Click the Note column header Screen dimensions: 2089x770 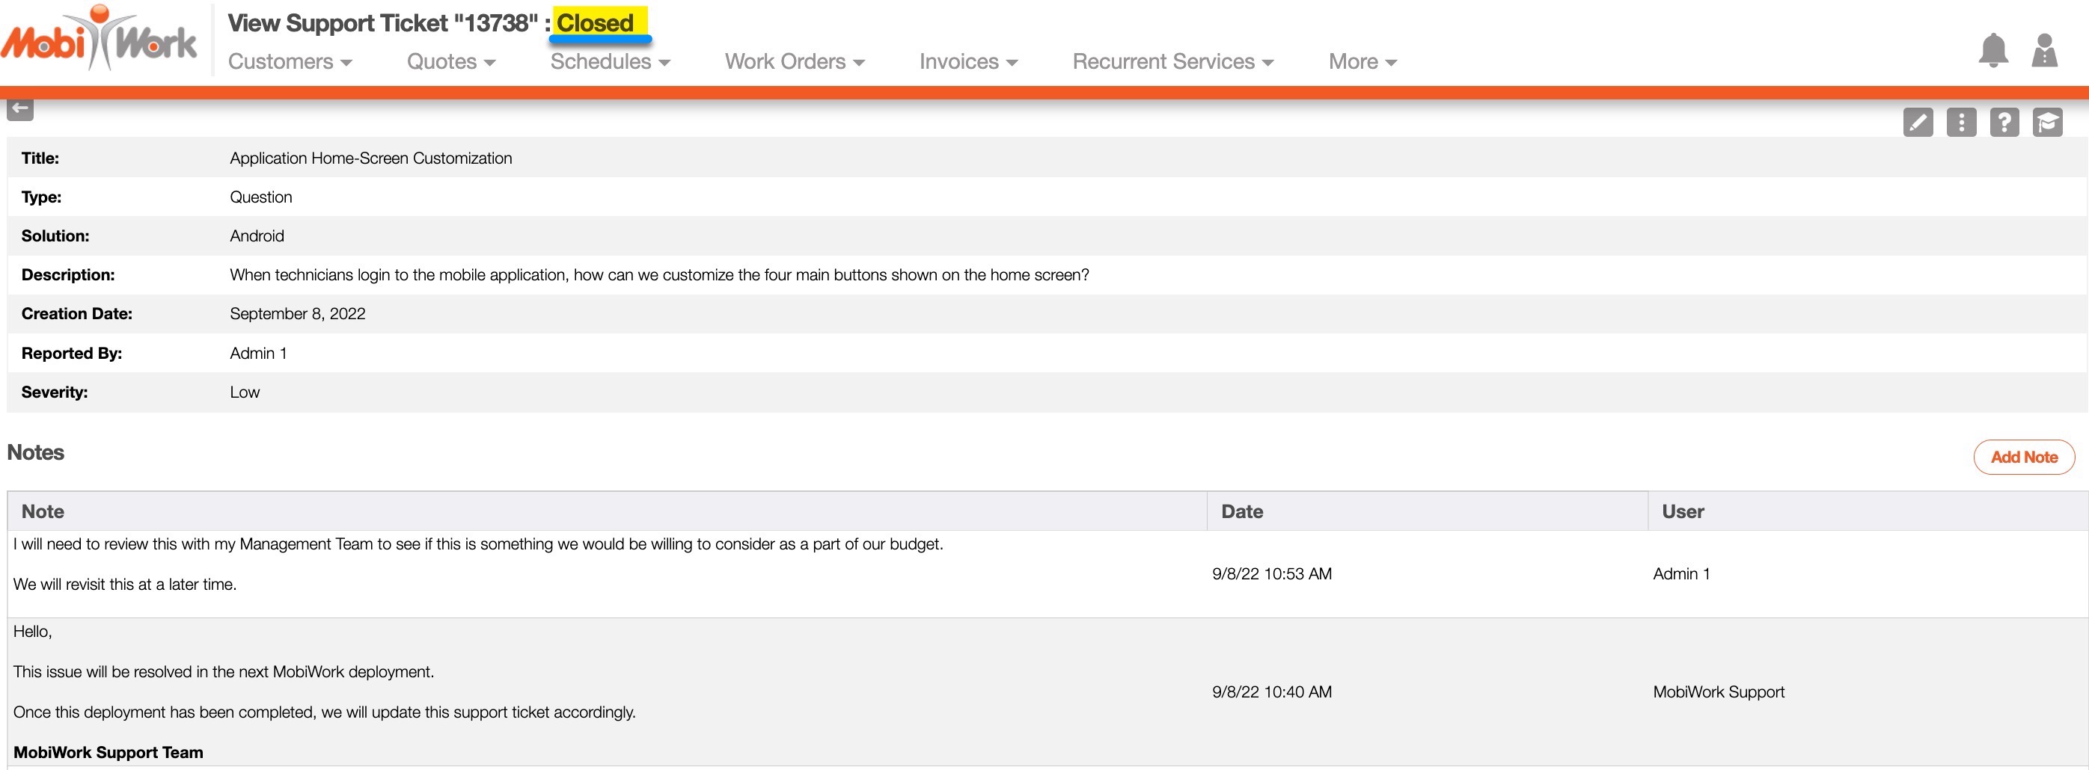pyautogui.click(x=43, y=511)
